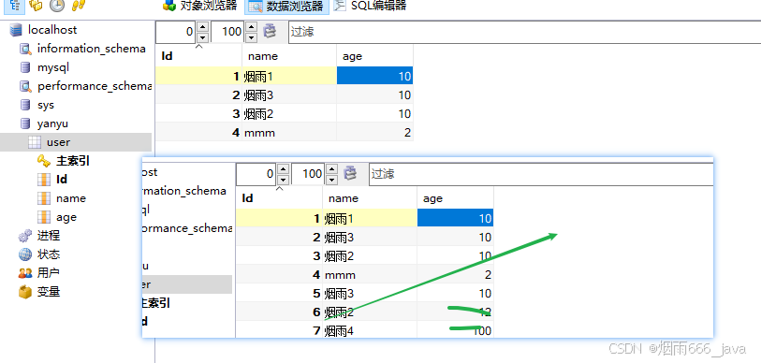
Task: Switch to the SQL编辑器 tab
Action: (x=371, y=6)
